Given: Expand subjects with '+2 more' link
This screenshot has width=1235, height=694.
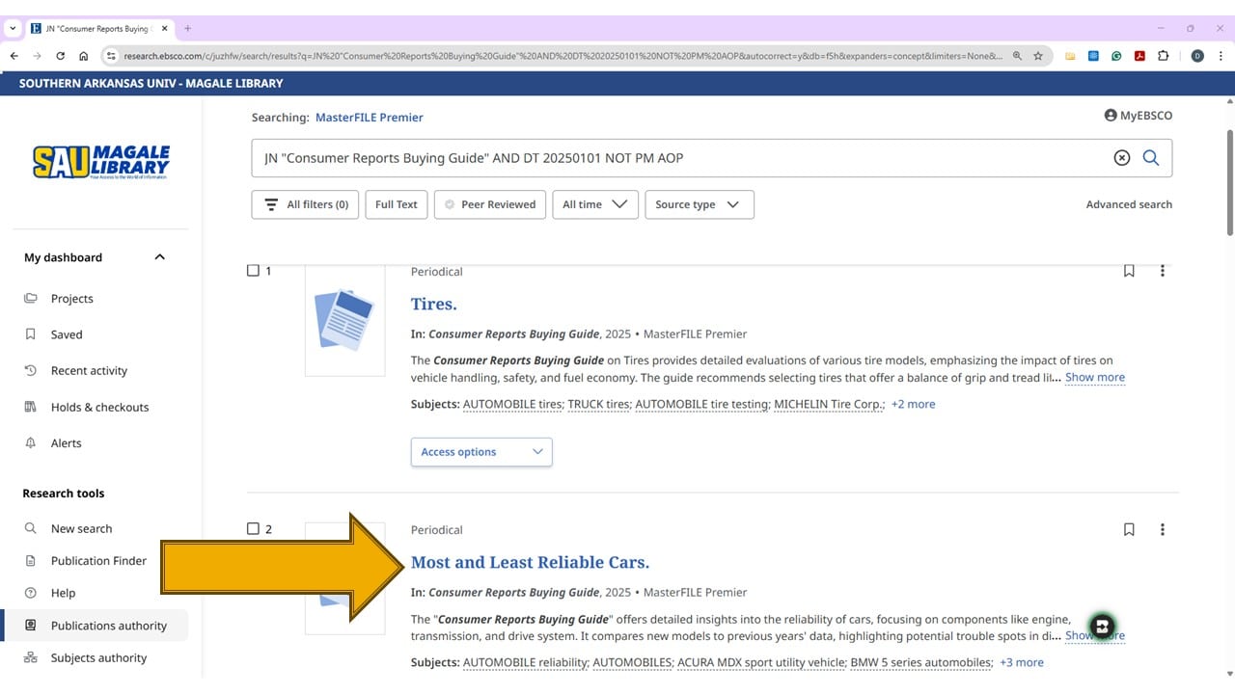Looking at the screenshot, I should [x=913, y=404].
